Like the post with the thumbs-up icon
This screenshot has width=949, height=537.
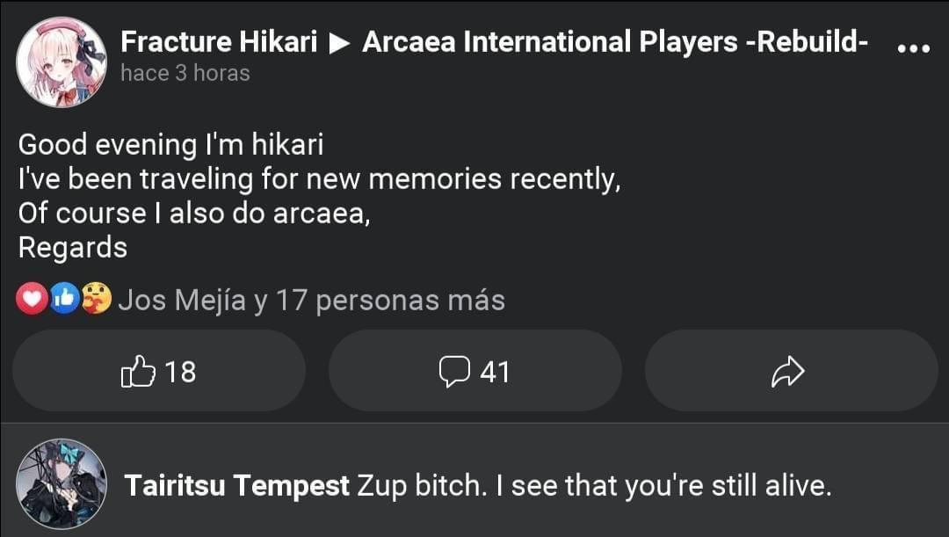point(137,373)
